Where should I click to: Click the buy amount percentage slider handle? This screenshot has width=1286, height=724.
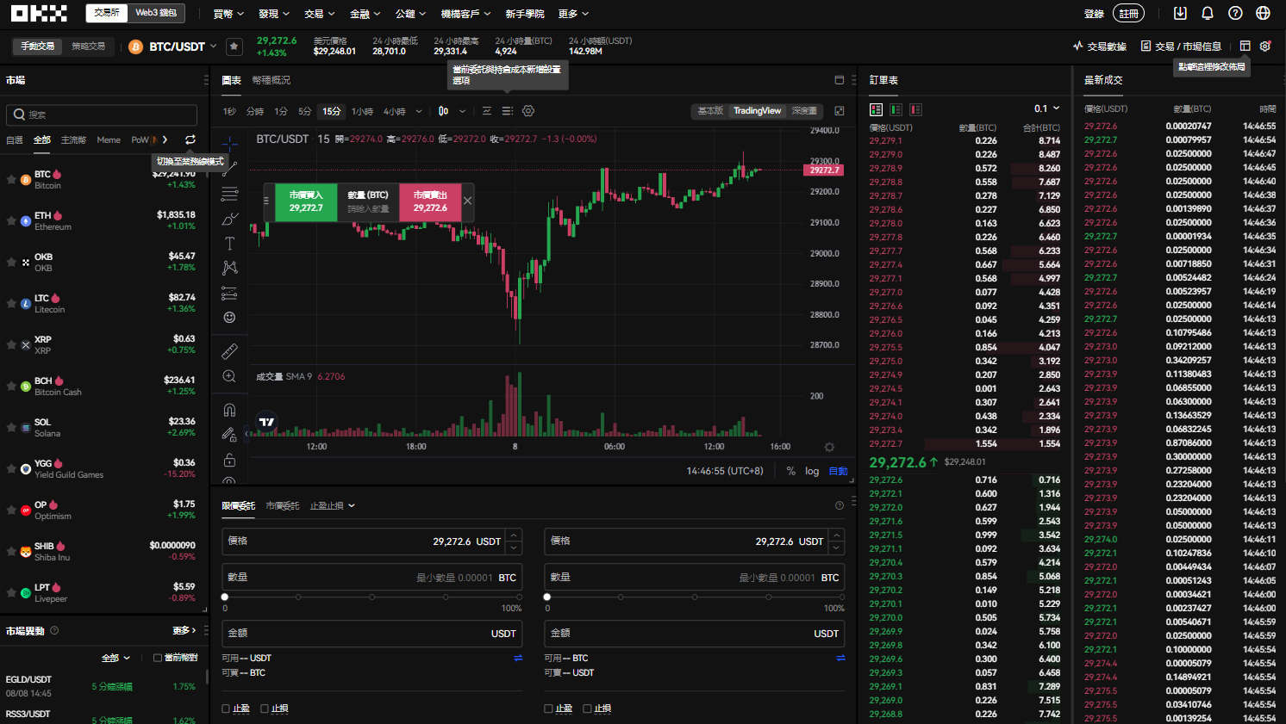pyautogui.click(x=225, y=597)
